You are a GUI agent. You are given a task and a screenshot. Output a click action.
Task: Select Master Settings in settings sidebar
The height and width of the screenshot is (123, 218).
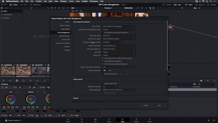65,25
